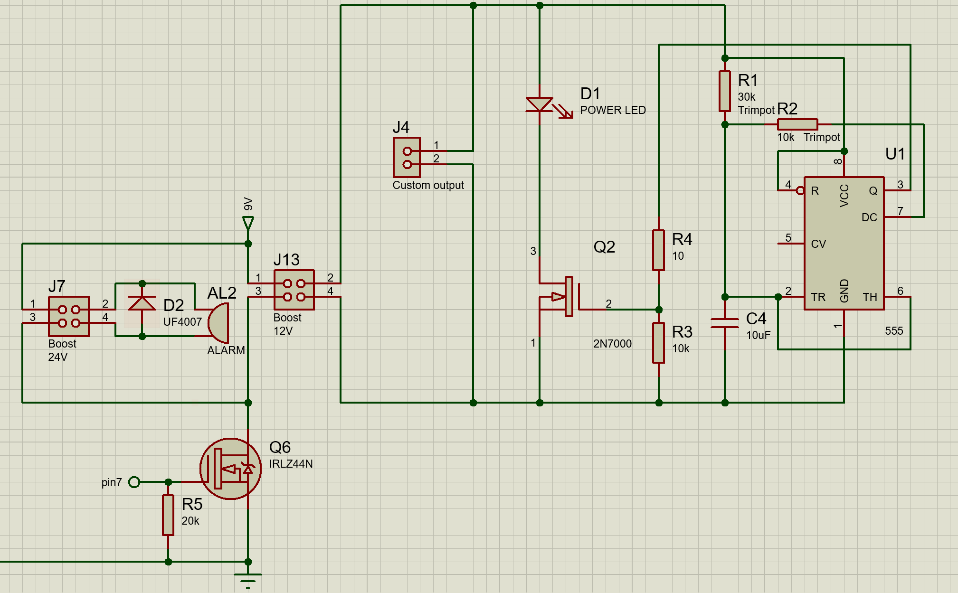The height and width of the screenshot is (593, 958).
Task: Click the 'J13' reference designator
Action: [286, 260]
